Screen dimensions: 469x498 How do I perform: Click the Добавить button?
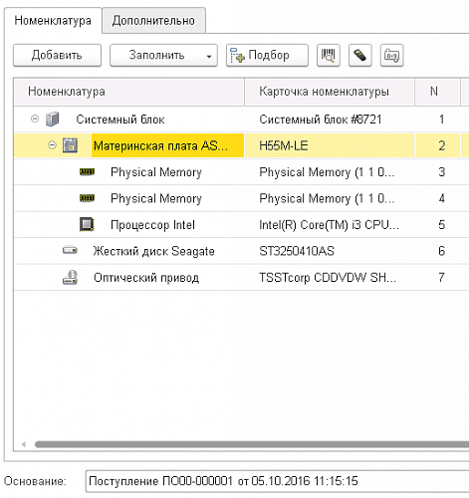[x=57, y=55]
